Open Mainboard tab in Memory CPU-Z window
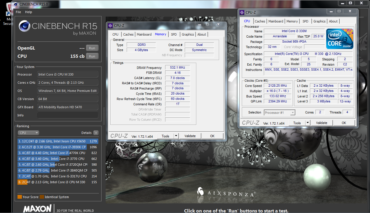Viewport: 370px width, 213px height. [144, 34]
